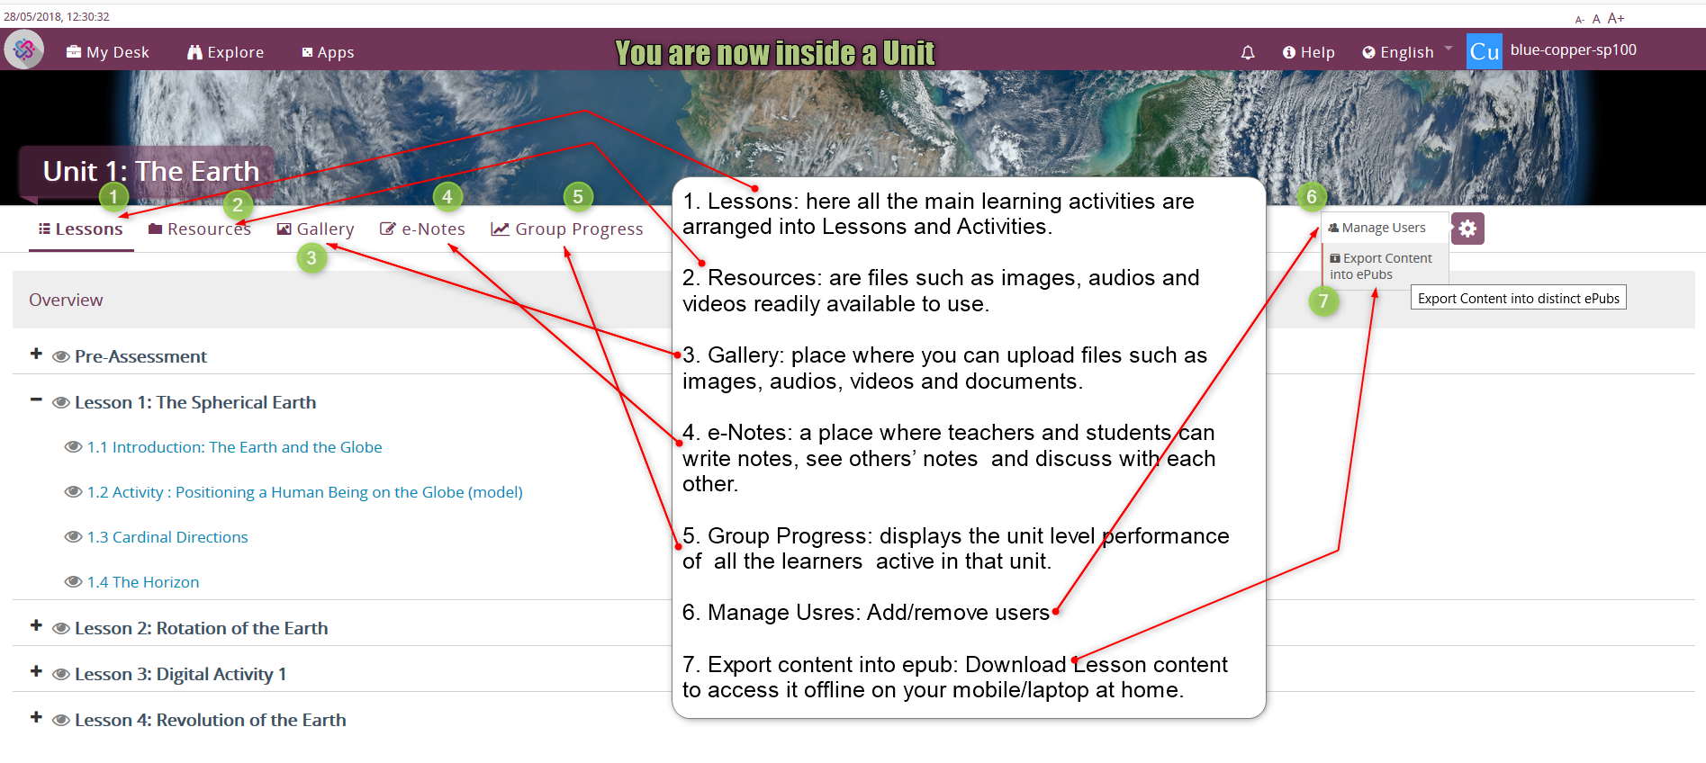Decrease font size with A- icon
Screen dimensions: 1706x763
1579,20
